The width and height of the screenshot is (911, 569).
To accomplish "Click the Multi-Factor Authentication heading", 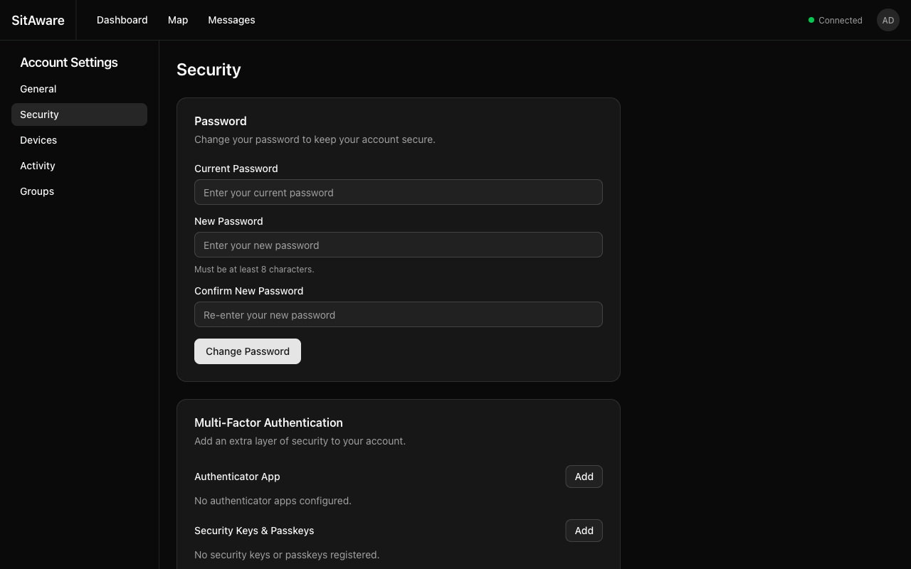I will tap(268, 422).
